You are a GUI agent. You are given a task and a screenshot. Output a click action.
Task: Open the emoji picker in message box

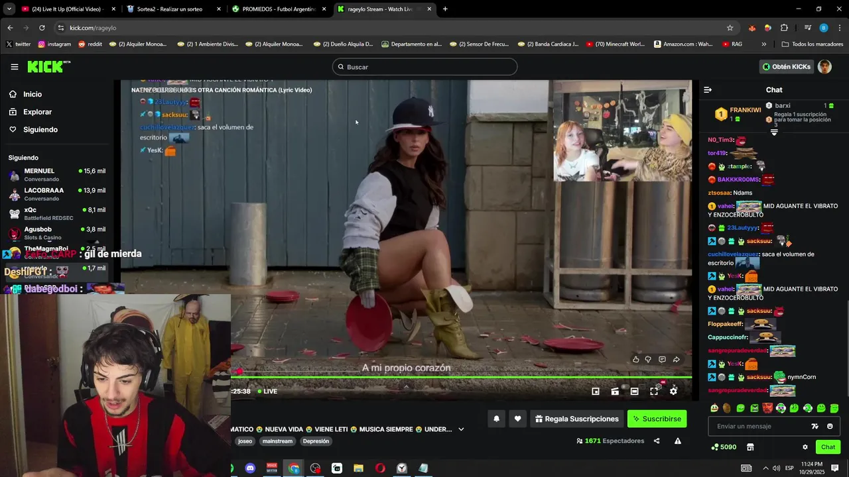pyautogui.click(x=830, y=427)
